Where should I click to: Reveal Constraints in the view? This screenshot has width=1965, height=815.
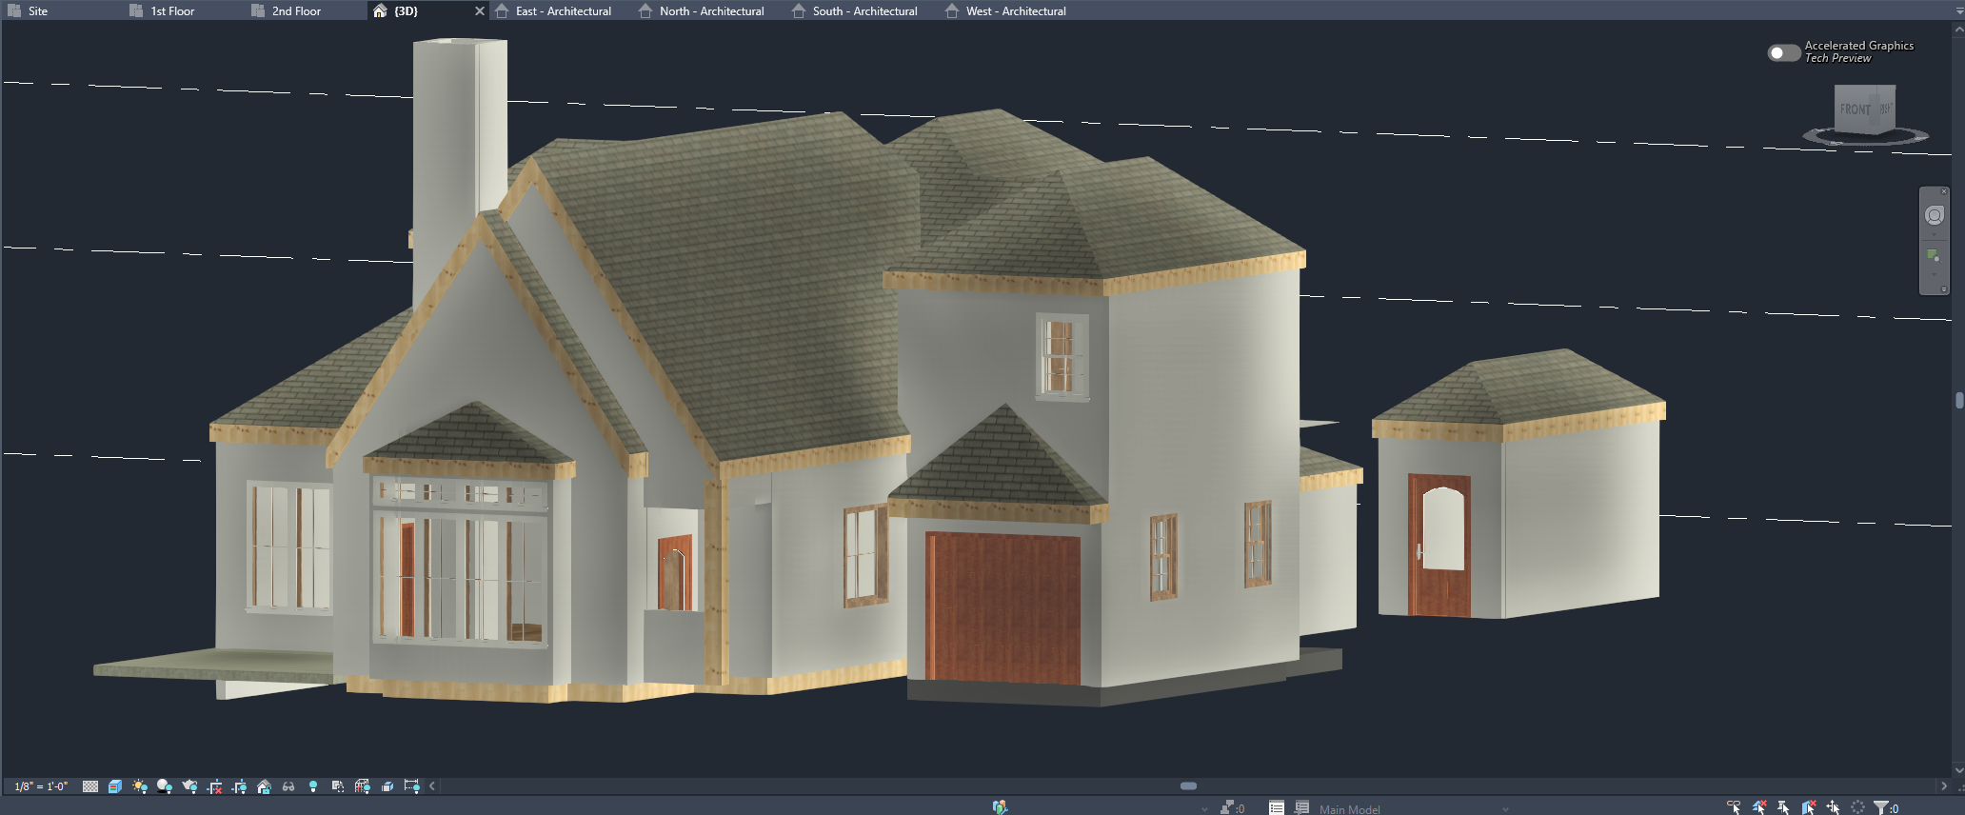[412, 786]
